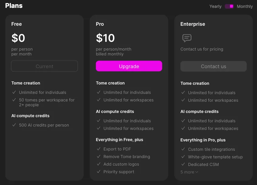Click checkmark beside Dedicated CSM
The width and height of the screenshot is (257, 185).
coord(183,164)
